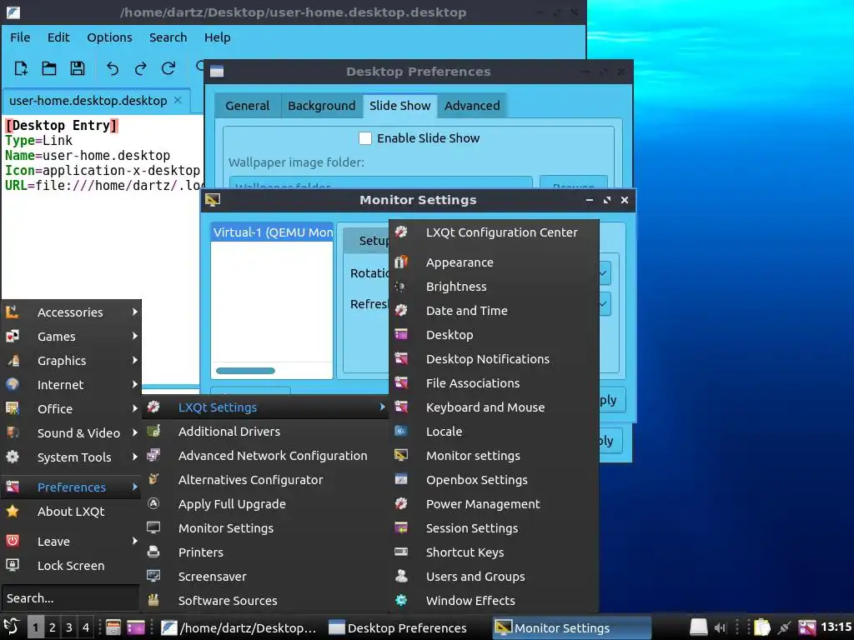Open Desktop Notifications settings

[494, 359]
